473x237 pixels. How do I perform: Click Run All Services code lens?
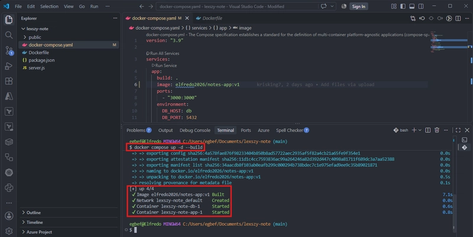tap(163, 53)
